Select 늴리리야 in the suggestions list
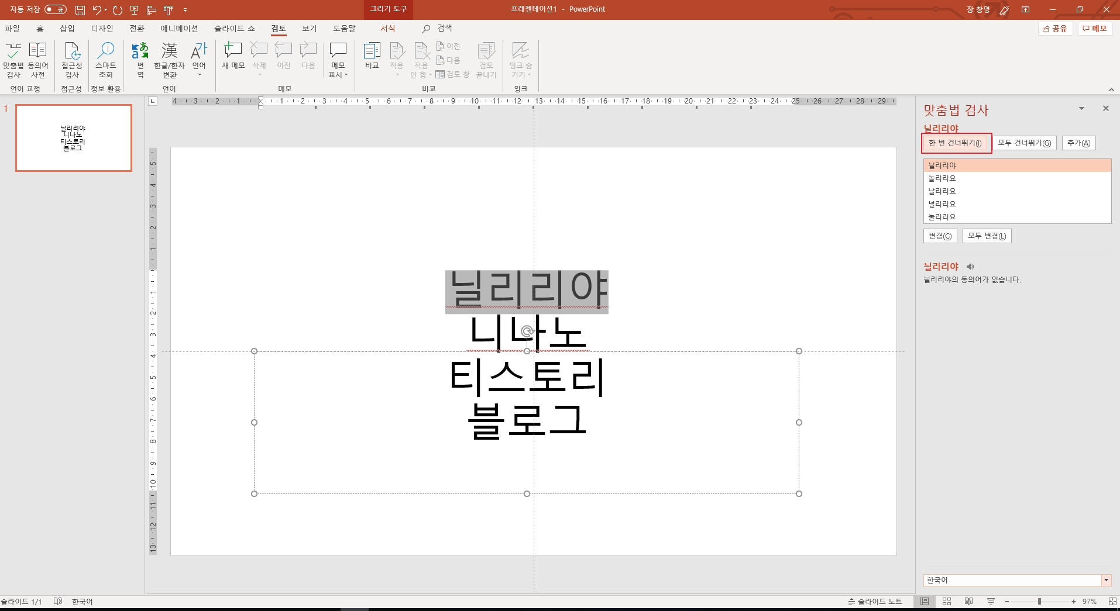The width and height of the screenshot is (1120, 611). (x=1018, y=165)
